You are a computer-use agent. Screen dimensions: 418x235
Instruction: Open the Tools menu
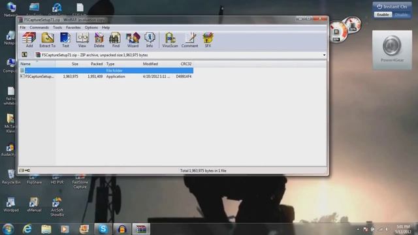click(x=57, y=27)
